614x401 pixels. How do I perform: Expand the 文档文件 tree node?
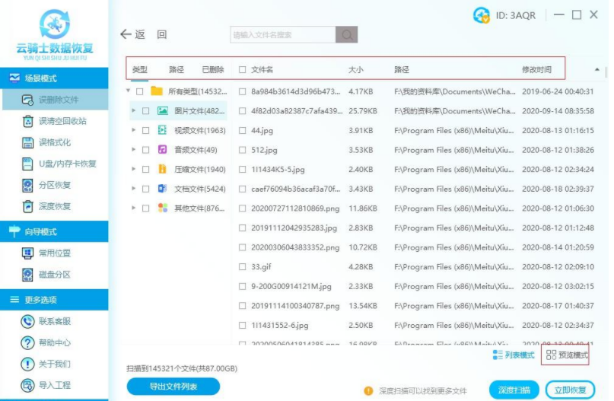134,189
